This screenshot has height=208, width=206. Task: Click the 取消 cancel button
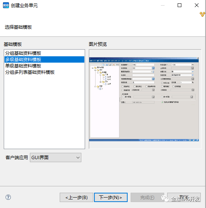(x=184, y=198)
